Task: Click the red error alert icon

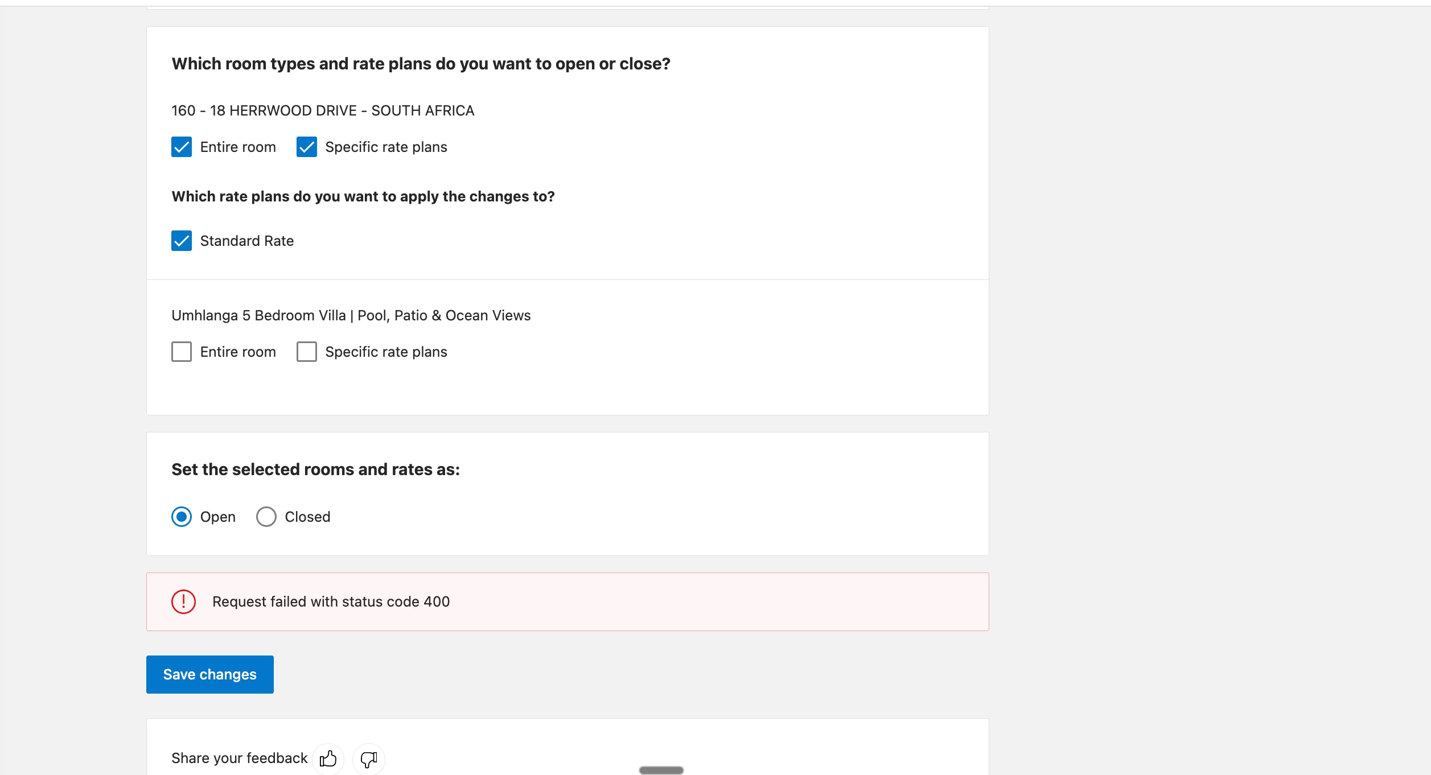Action: (183, 601)
